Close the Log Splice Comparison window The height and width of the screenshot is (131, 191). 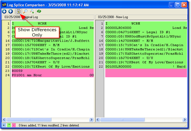184,5
